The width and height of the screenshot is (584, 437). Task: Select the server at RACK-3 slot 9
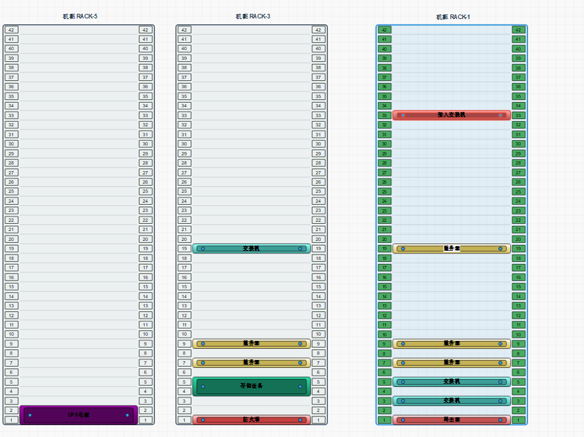(x=251, y=344)
